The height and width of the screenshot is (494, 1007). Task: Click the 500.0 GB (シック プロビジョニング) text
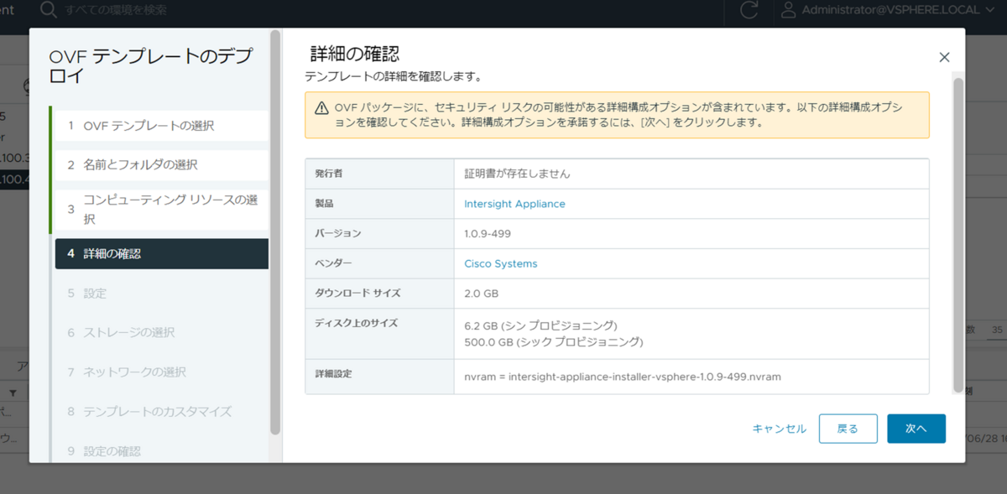(553, 342)
